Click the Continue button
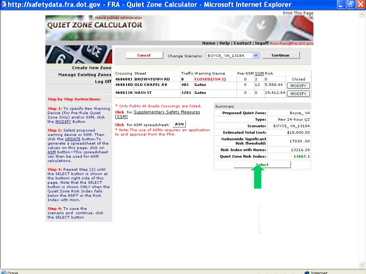 coord(281,55)
